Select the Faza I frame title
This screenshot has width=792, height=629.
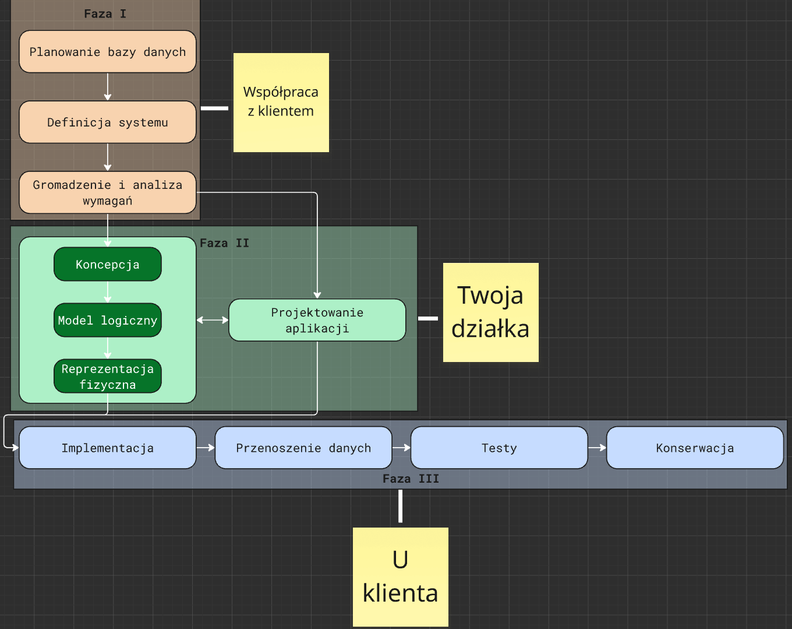[105, 14]
